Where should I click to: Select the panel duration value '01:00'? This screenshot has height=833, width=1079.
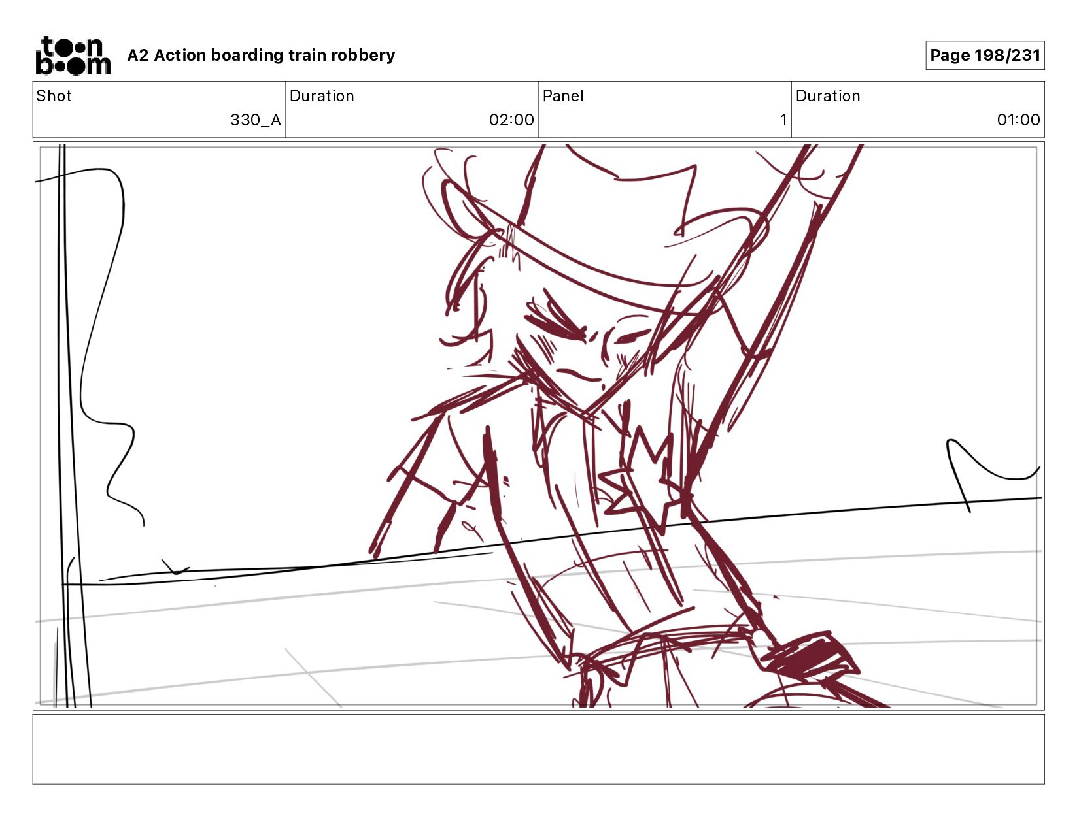[1018, 120]
